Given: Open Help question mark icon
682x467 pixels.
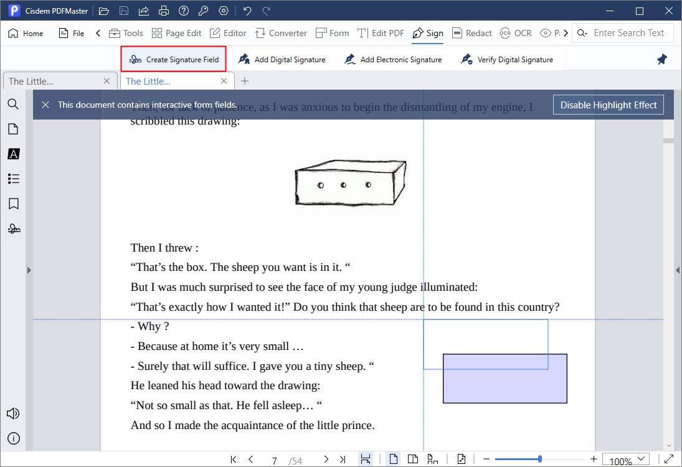Looking at the screenshot, I should click(x=184, y=11).
